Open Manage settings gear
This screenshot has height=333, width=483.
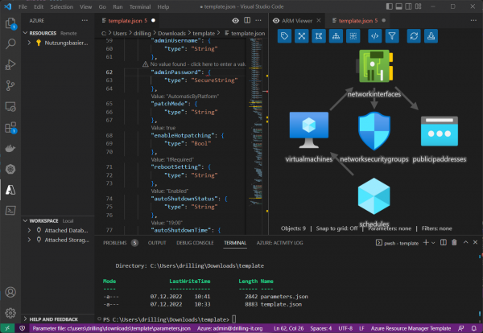[x=10, y=313]
